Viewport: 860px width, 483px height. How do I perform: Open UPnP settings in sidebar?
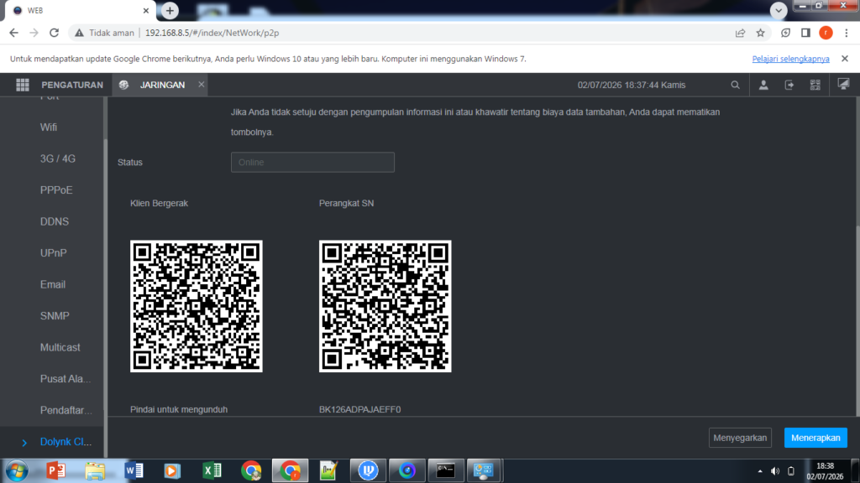(x=53, y=253)
